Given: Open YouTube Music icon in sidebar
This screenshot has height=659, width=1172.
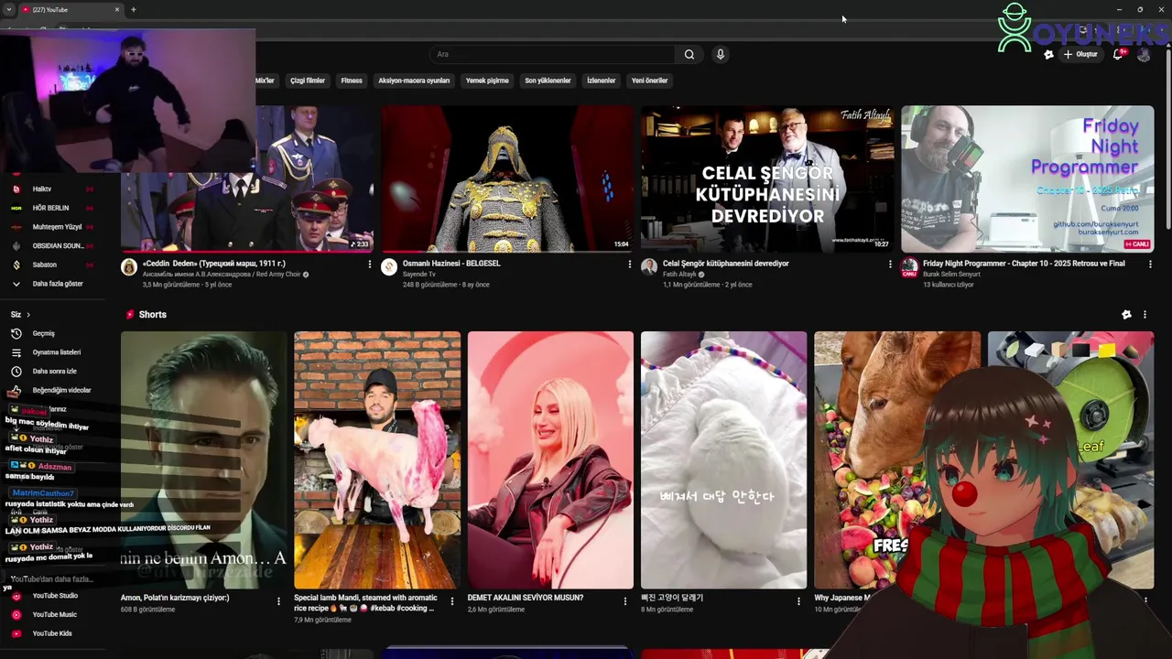Looking at the screenshot, I should [x=16, y=615].
